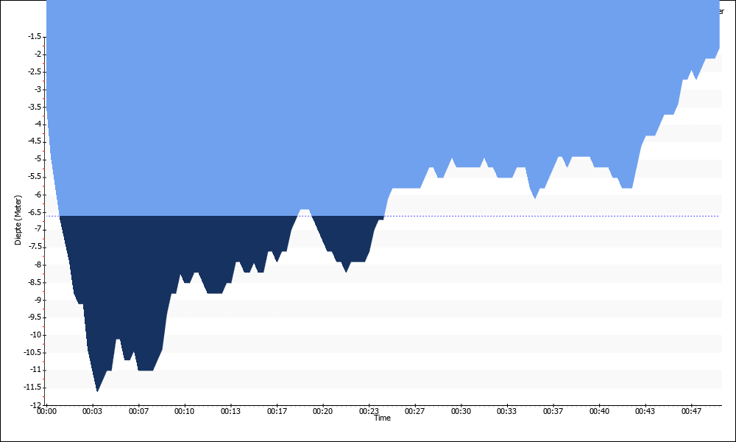Click the "00:20" time axis label
736x442 pixels.
click(322, 412)
